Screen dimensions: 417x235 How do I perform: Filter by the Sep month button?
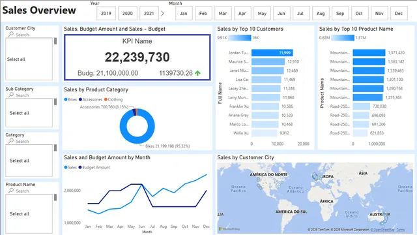[340, 13]
